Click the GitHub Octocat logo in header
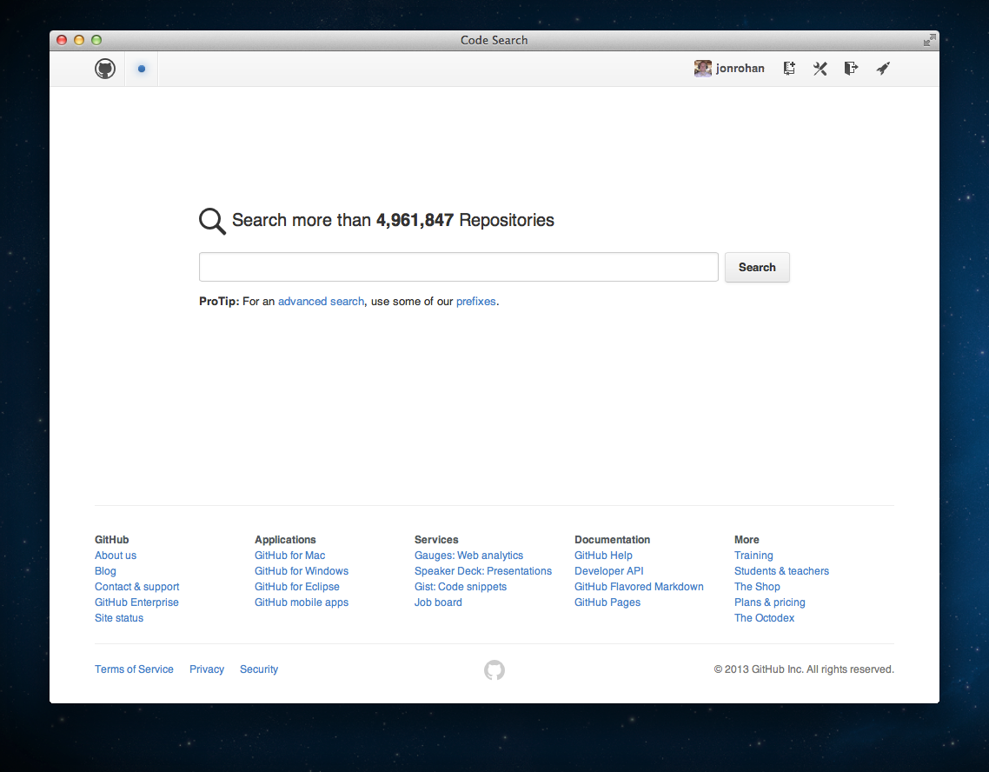989x772 pixels. 105,69
